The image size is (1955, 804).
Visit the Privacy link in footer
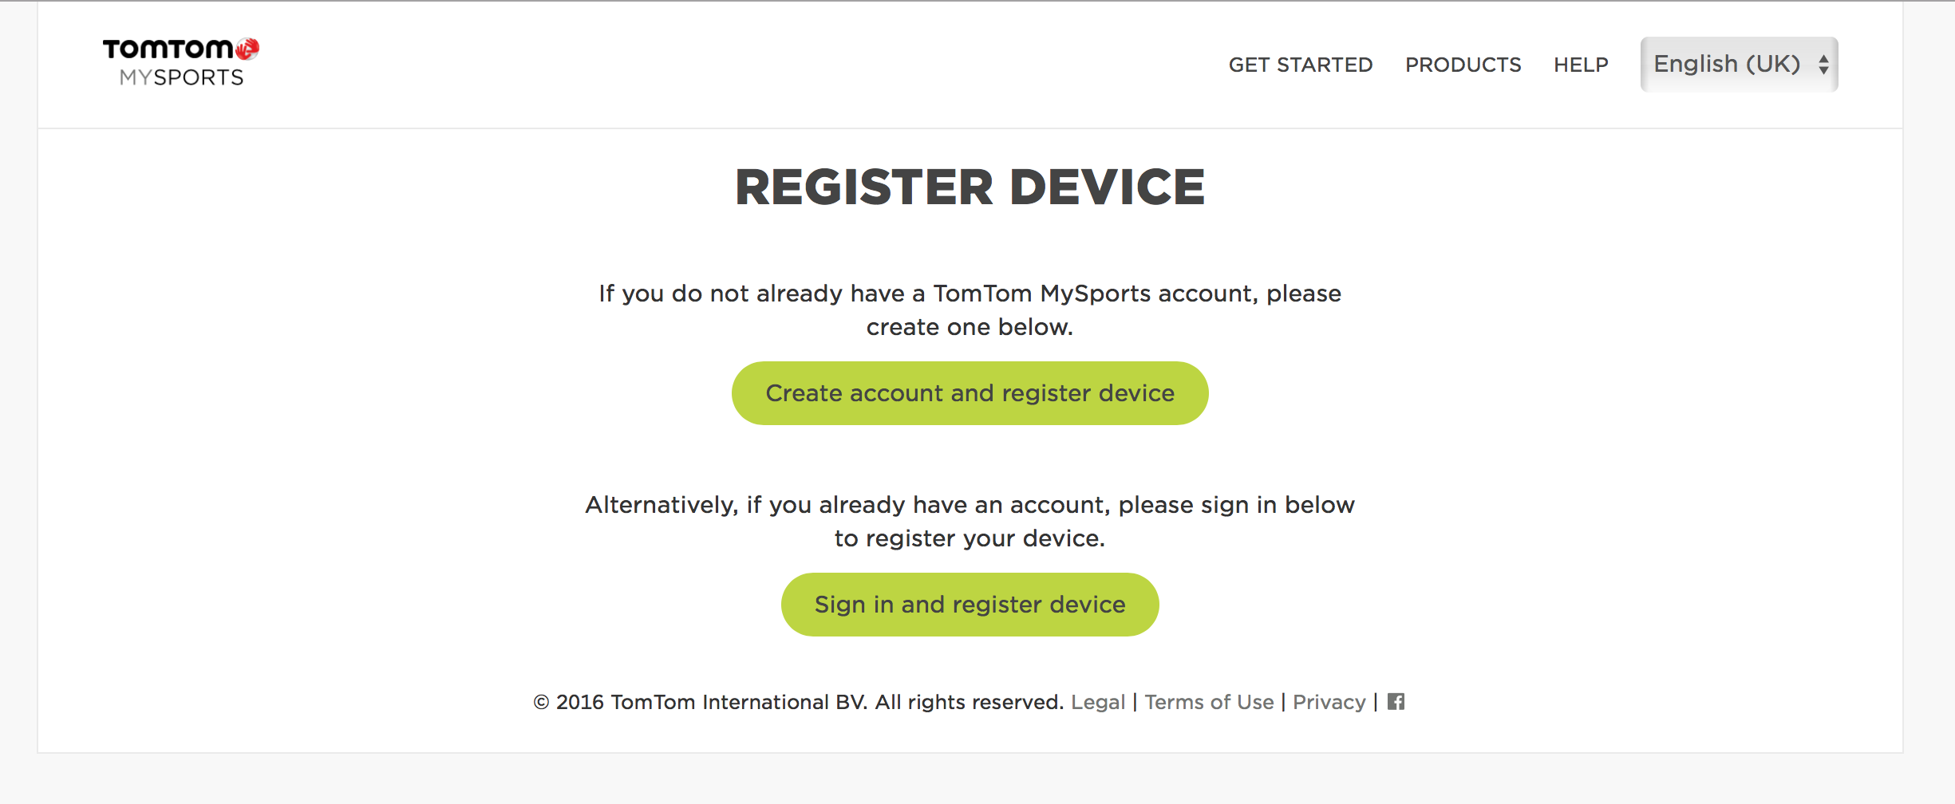click(x=1329, y=702)
